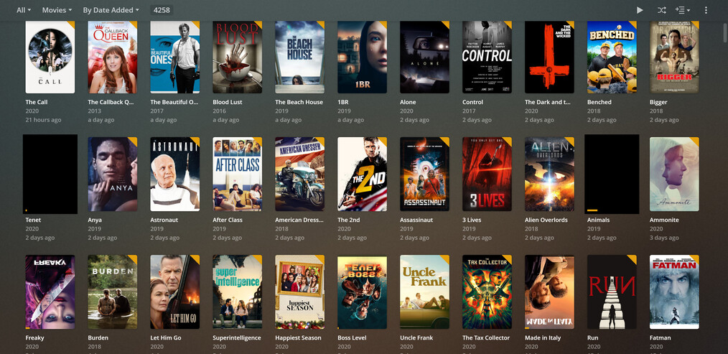Open the Made in Italy poster
728x354 pixels.
(549, 292)
